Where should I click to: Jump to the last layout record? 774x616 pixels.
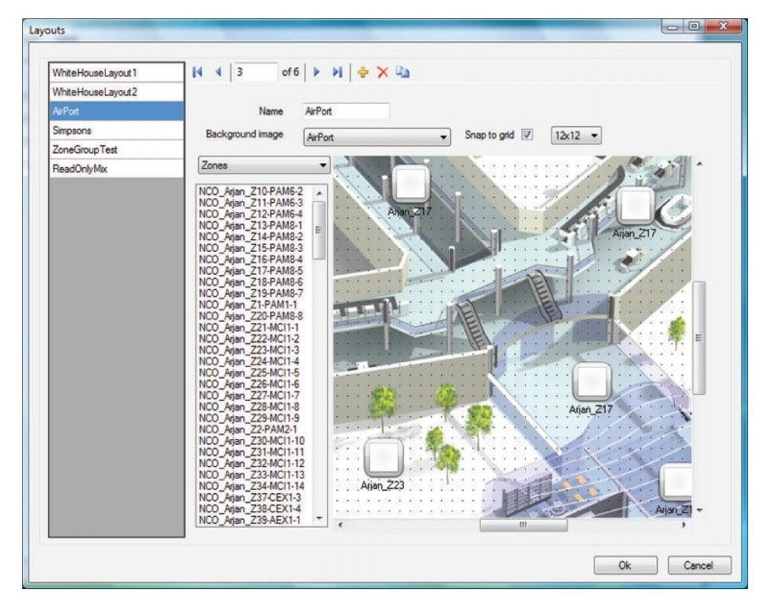coord(337,72)
